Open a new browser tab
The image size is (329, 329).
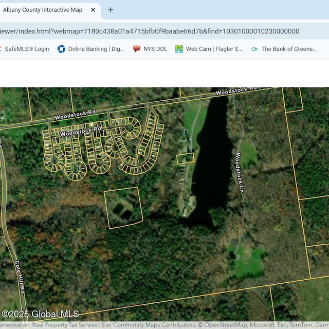(x=111, y=10)
